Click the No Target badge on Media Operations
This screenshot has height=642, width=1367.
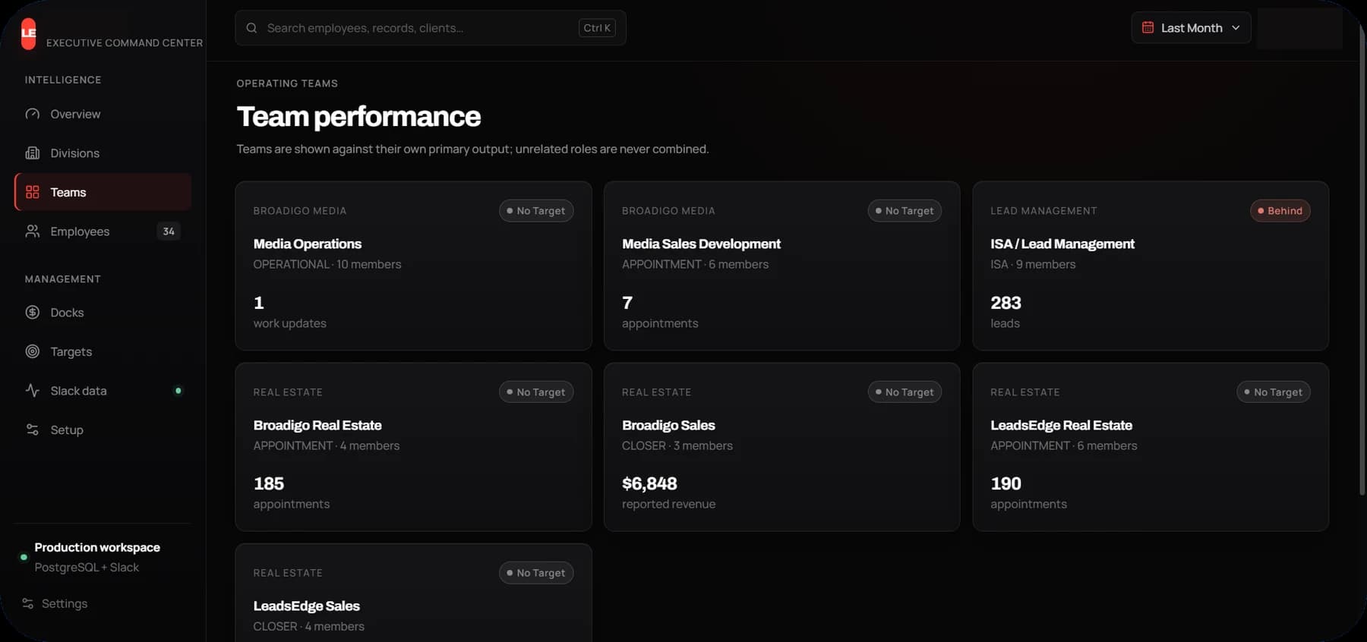[536, 211]
